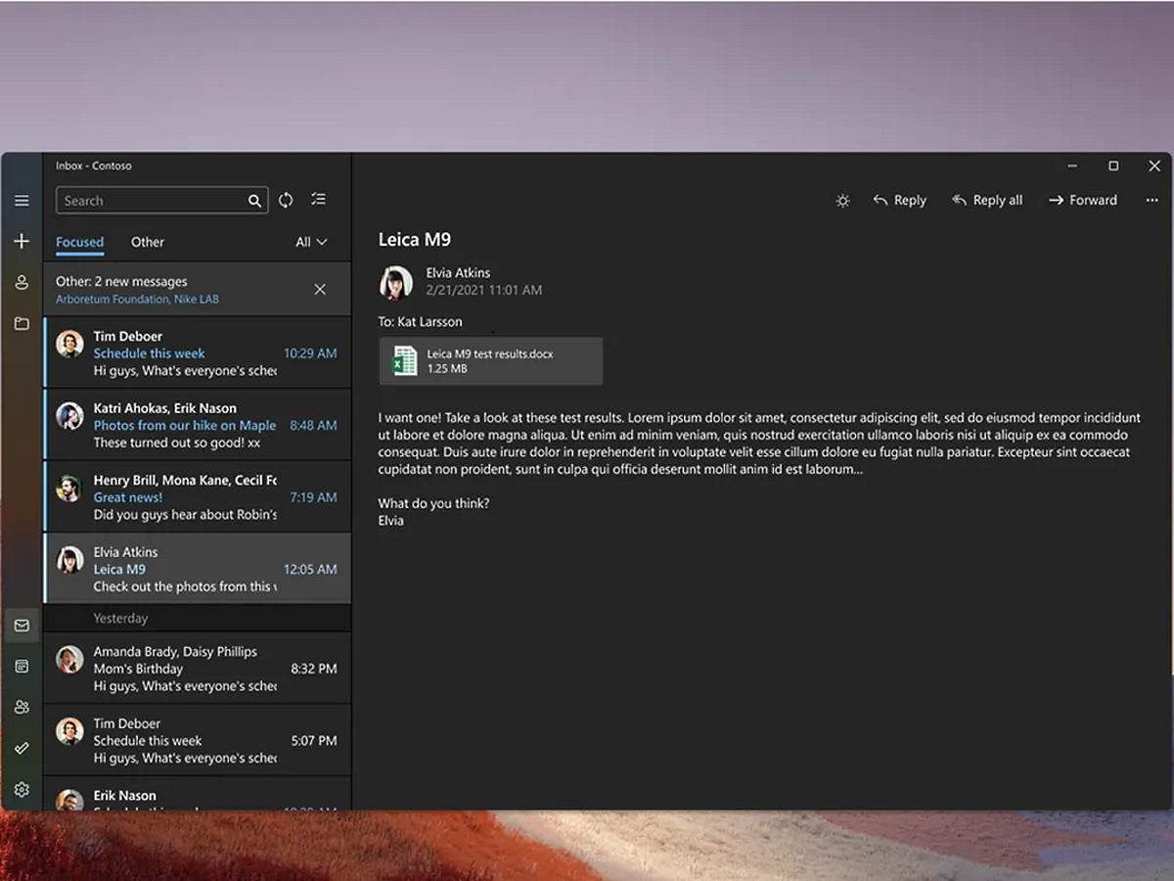The width and height of the screenshot is (1174, 881).
Task: Open To Do via the checkmark icon
Action: [x=22, y=748]
